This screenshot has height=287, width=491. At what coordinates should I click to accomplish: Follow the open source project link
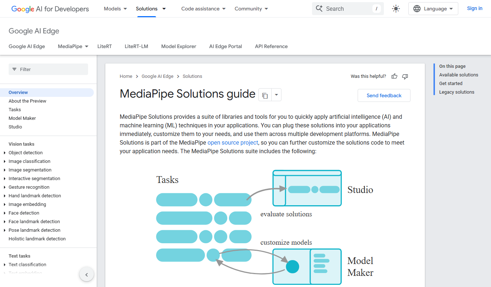[233, 142]
